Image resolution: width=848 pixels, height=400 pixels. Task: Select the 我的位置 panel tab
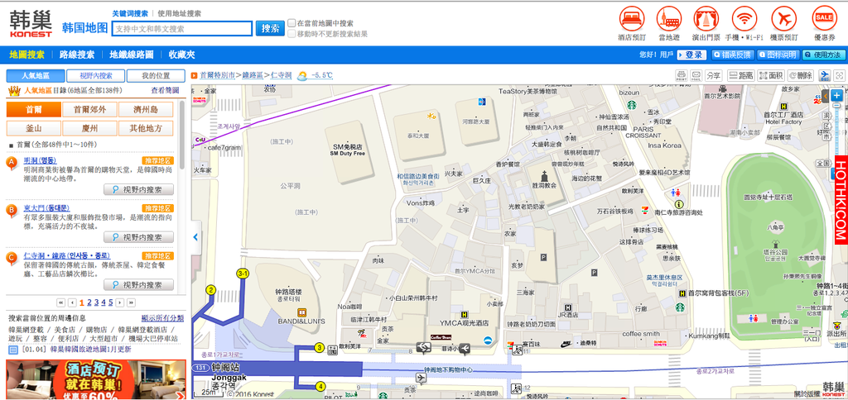(156, 75)
